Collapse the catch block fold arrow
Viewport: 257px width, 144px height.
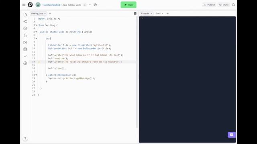pyautogui.click(x=36, y=75)
